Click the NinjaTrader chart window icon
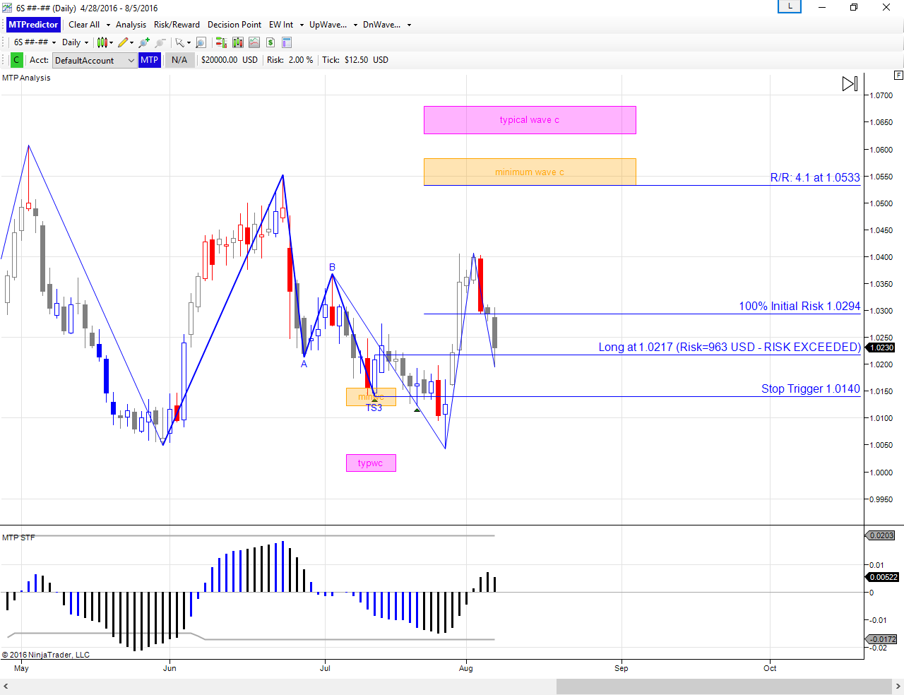The width and height of the screenshot is (904, 695). 7,8
